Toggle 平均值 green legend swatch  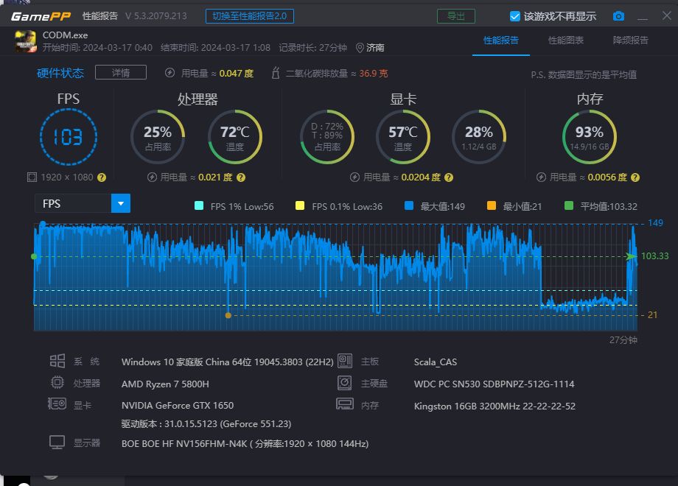pos(569,205)
